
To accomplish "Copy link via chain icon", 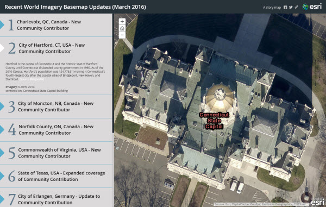I will [x=296, y=7].
